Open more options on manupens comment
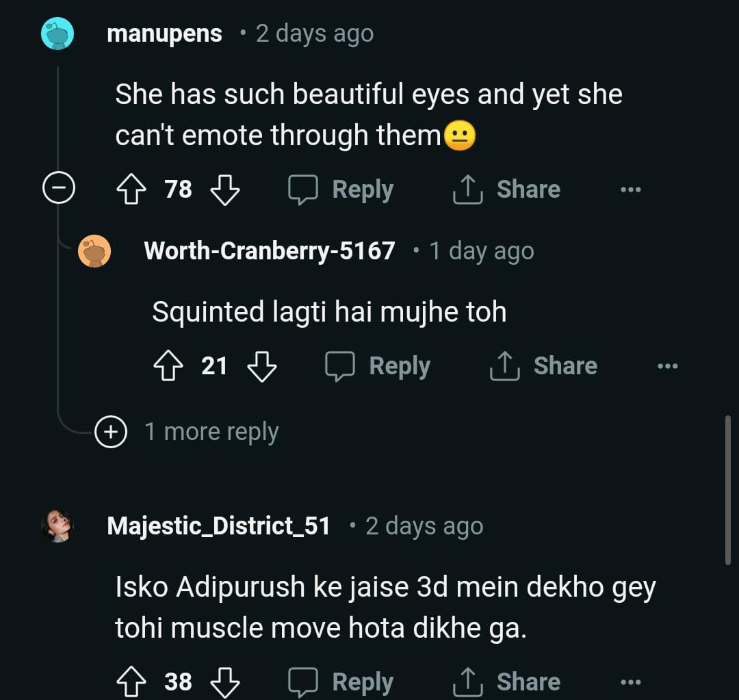 [x=630, y=190]
